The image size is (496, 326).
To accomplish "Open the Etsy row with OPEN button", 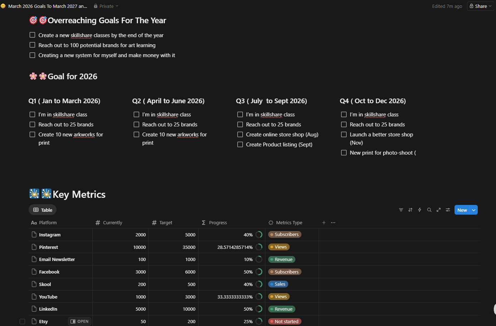I will (80, 321).
